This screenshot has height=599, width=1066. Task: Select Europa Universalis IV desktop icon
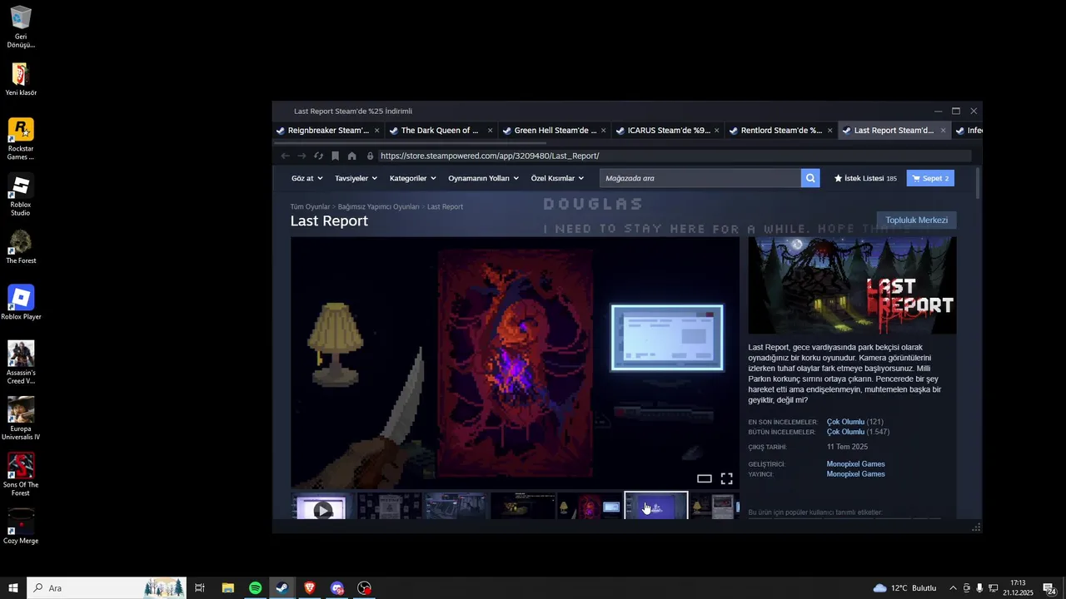coord(21,418)
